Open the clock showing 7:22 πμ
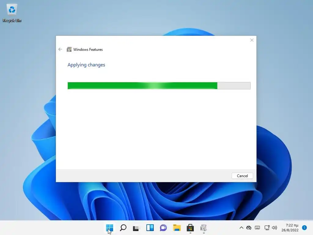The image size is (313, 235). click(290, 228)
